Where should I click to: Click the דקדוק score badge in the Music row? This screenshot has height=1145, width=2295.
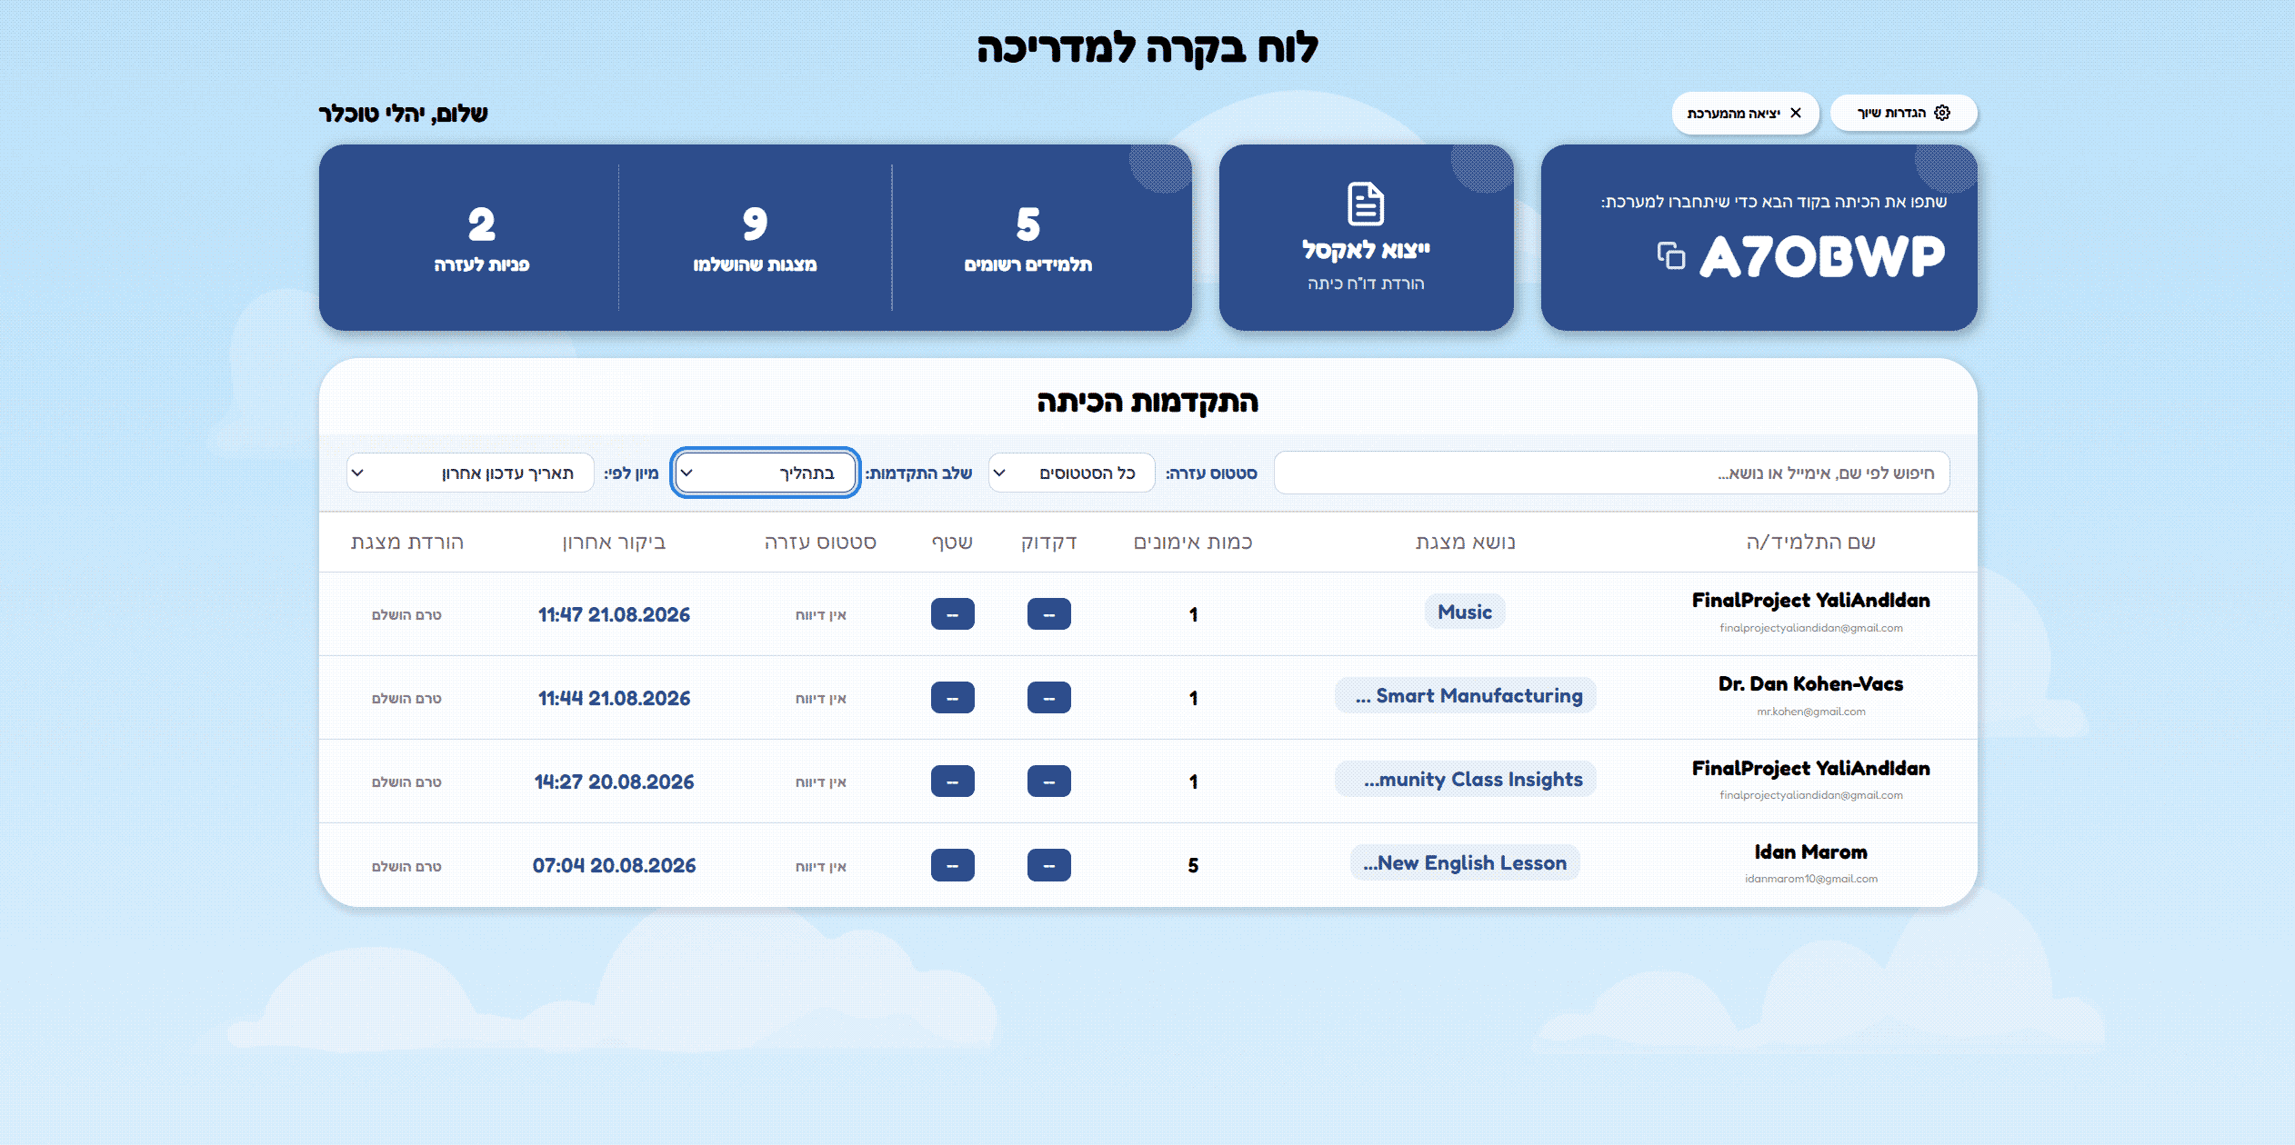pyautogui.click(x=1049, y=614)
